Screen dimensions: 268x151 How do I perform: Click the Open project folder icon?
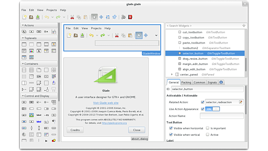click(31, 17)
